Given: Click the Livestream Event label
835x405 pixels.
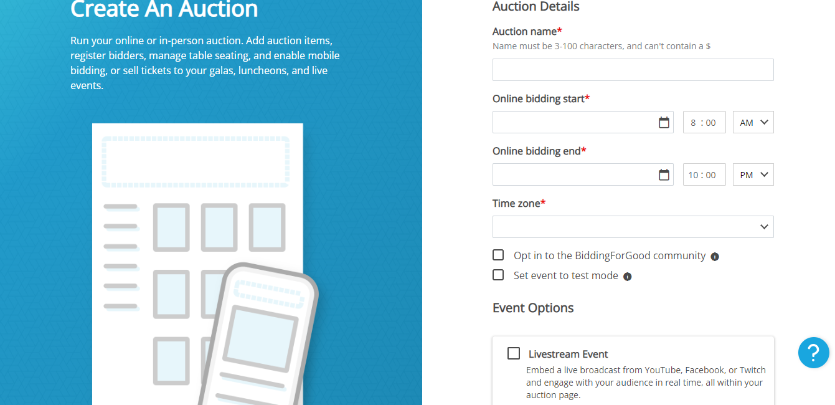Looking at the screenshot, I should 568,354.
